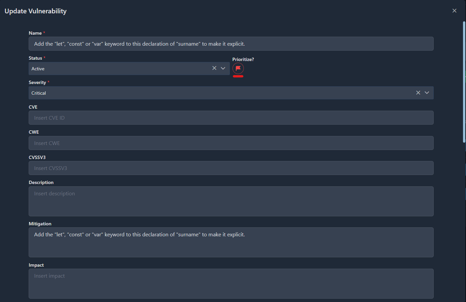
Task: Click the Insert impact text area
Action: pos(231,284)
